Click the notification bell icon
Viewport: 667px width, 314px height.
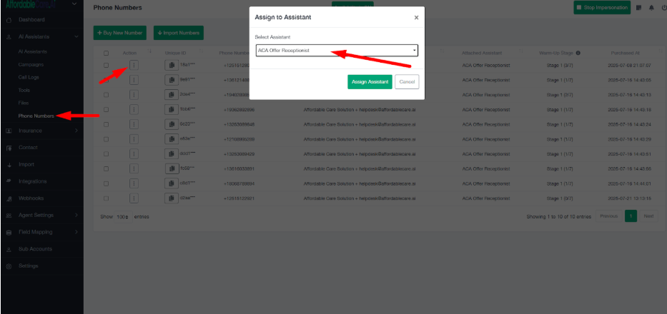pos(651,8)
